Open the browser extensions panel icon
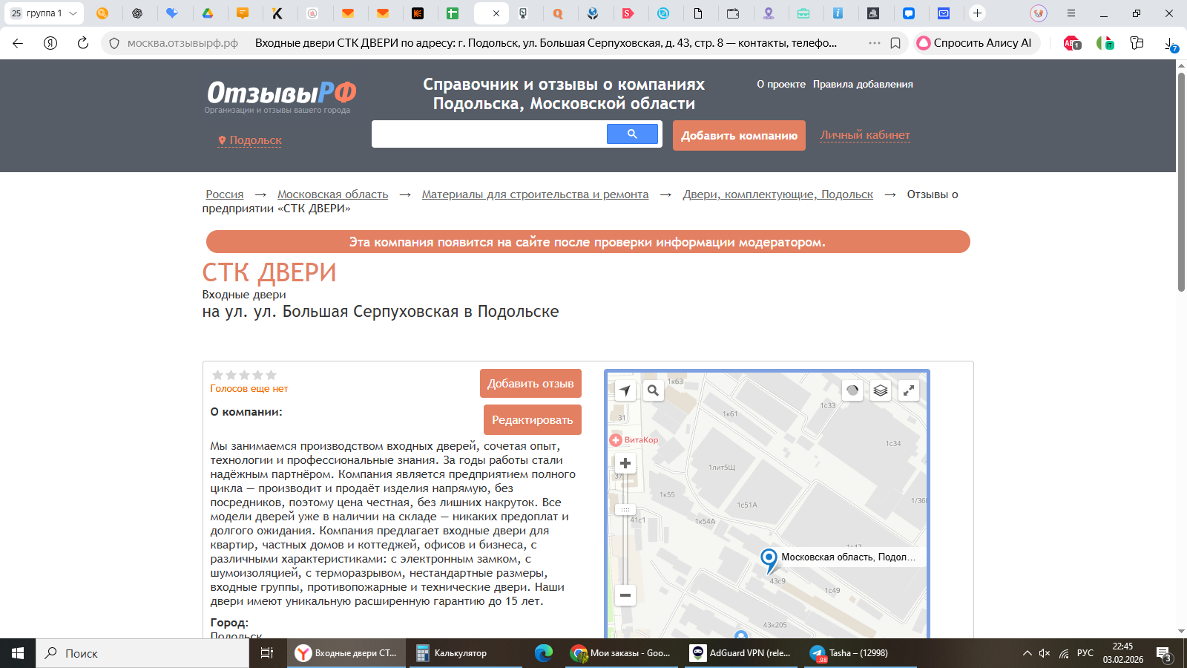The image size is (1187, 668). 1137,43
